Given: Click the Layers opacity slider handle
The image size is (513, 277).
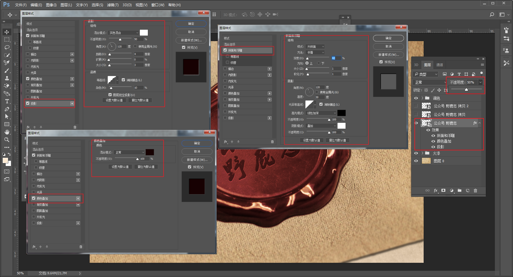Looking at the screenshot, I should point(466,89).
